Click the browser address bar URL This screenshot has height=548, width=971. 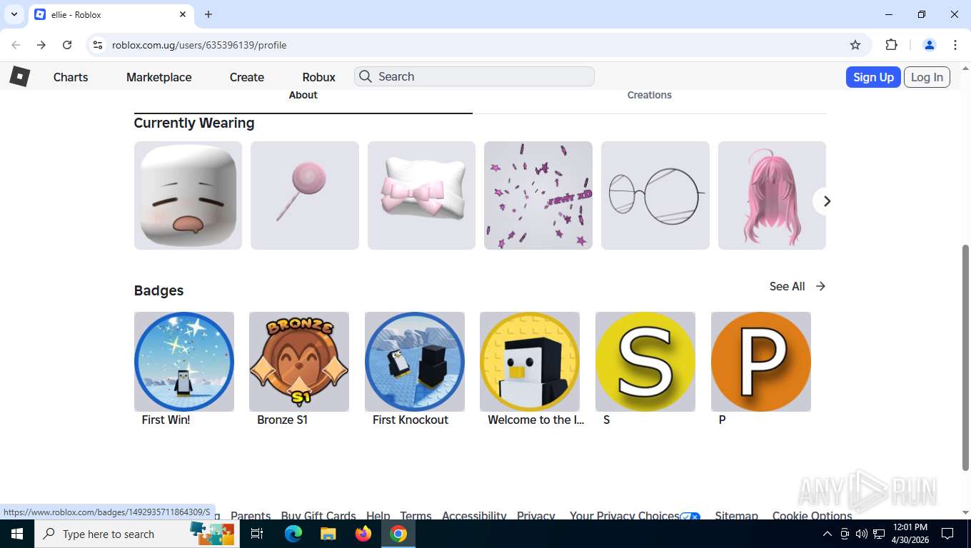199,45
